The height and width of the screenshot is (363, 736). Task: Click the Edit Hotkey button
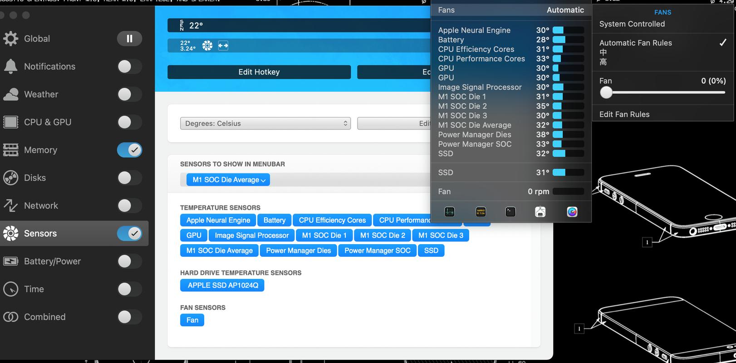click(x=259, y=72)
